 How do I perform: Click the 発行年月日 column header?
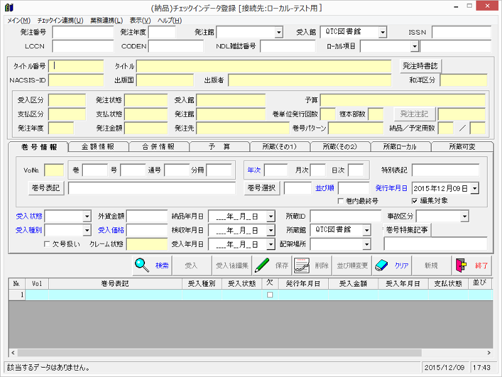tap(303, 283)
